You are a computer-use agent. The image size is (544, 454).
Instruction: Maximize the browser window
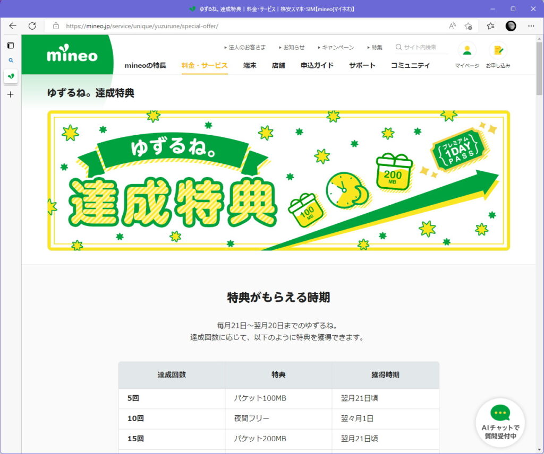tap(513, 8)
